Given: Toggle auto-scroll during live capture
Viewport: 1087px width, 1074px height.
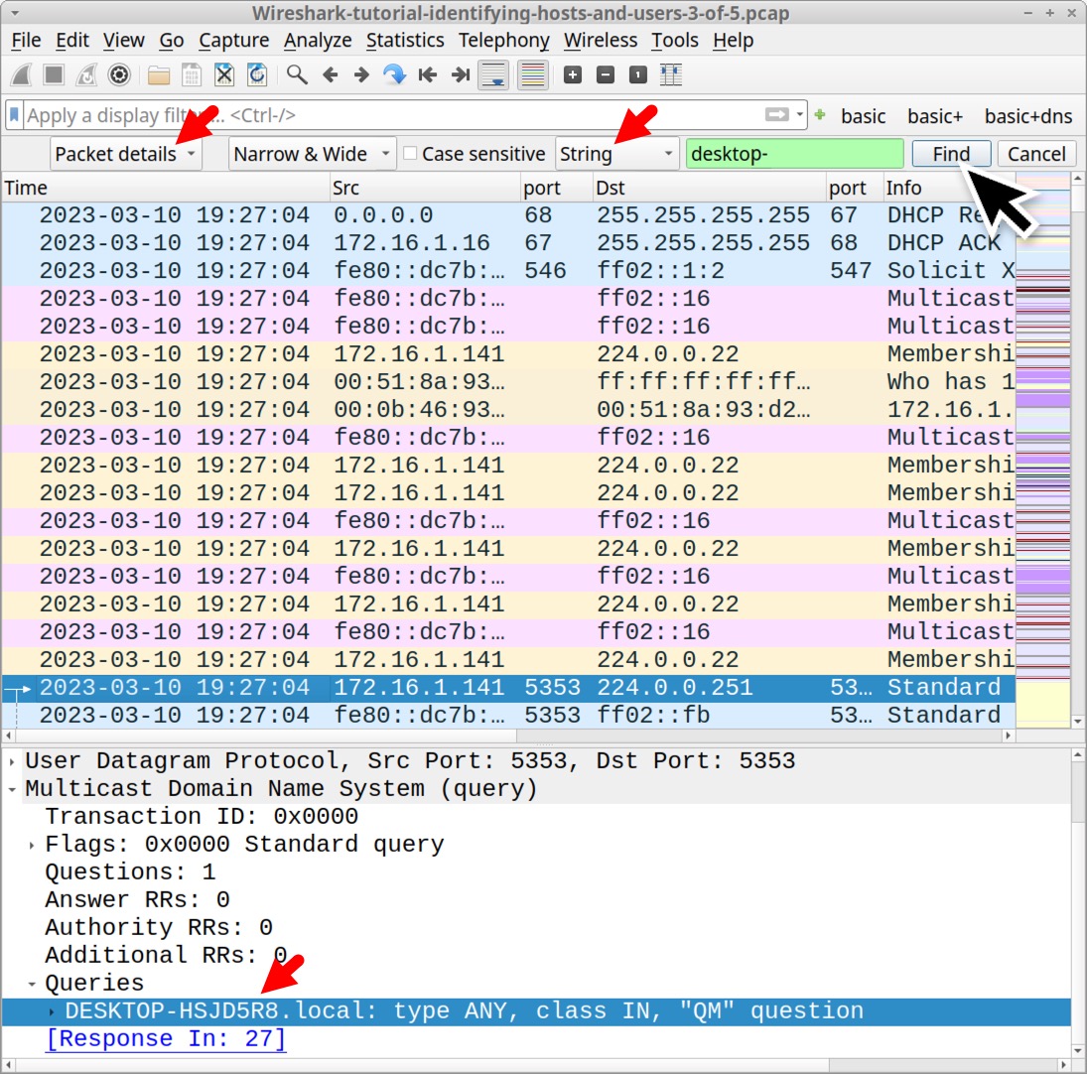Looking at the screenshot, I should 493,75.
